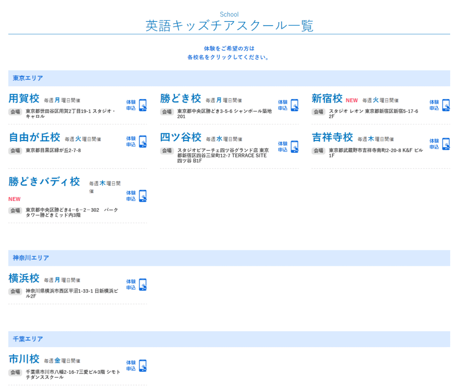Click the phone icon for 四ツ谷校

(x=294, y=147)
